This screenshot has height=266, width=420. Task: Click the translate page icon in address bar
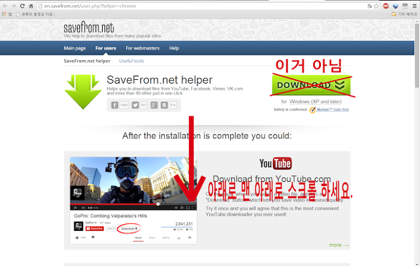click(x=370, y=6)
